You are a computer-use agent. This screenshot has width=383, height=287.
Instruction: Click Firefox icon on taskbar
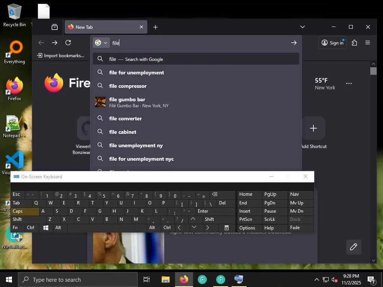coord(184,280)
